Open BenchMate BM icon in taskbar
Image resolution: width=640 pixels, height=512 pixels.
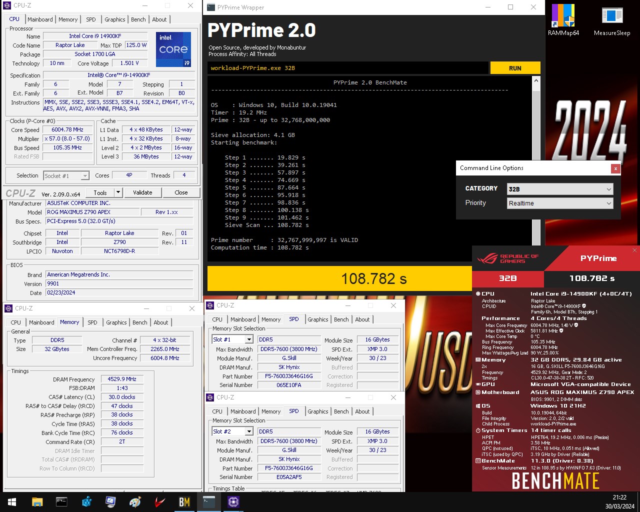click(184, 502)
